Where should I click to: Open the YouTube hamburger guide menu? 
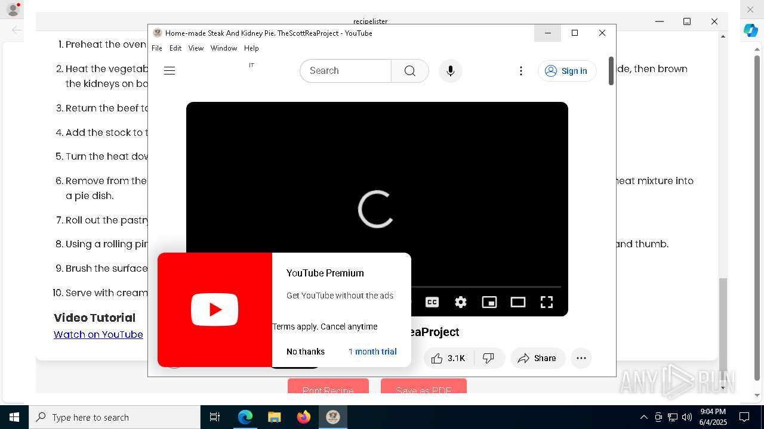(x=170, y=71)
